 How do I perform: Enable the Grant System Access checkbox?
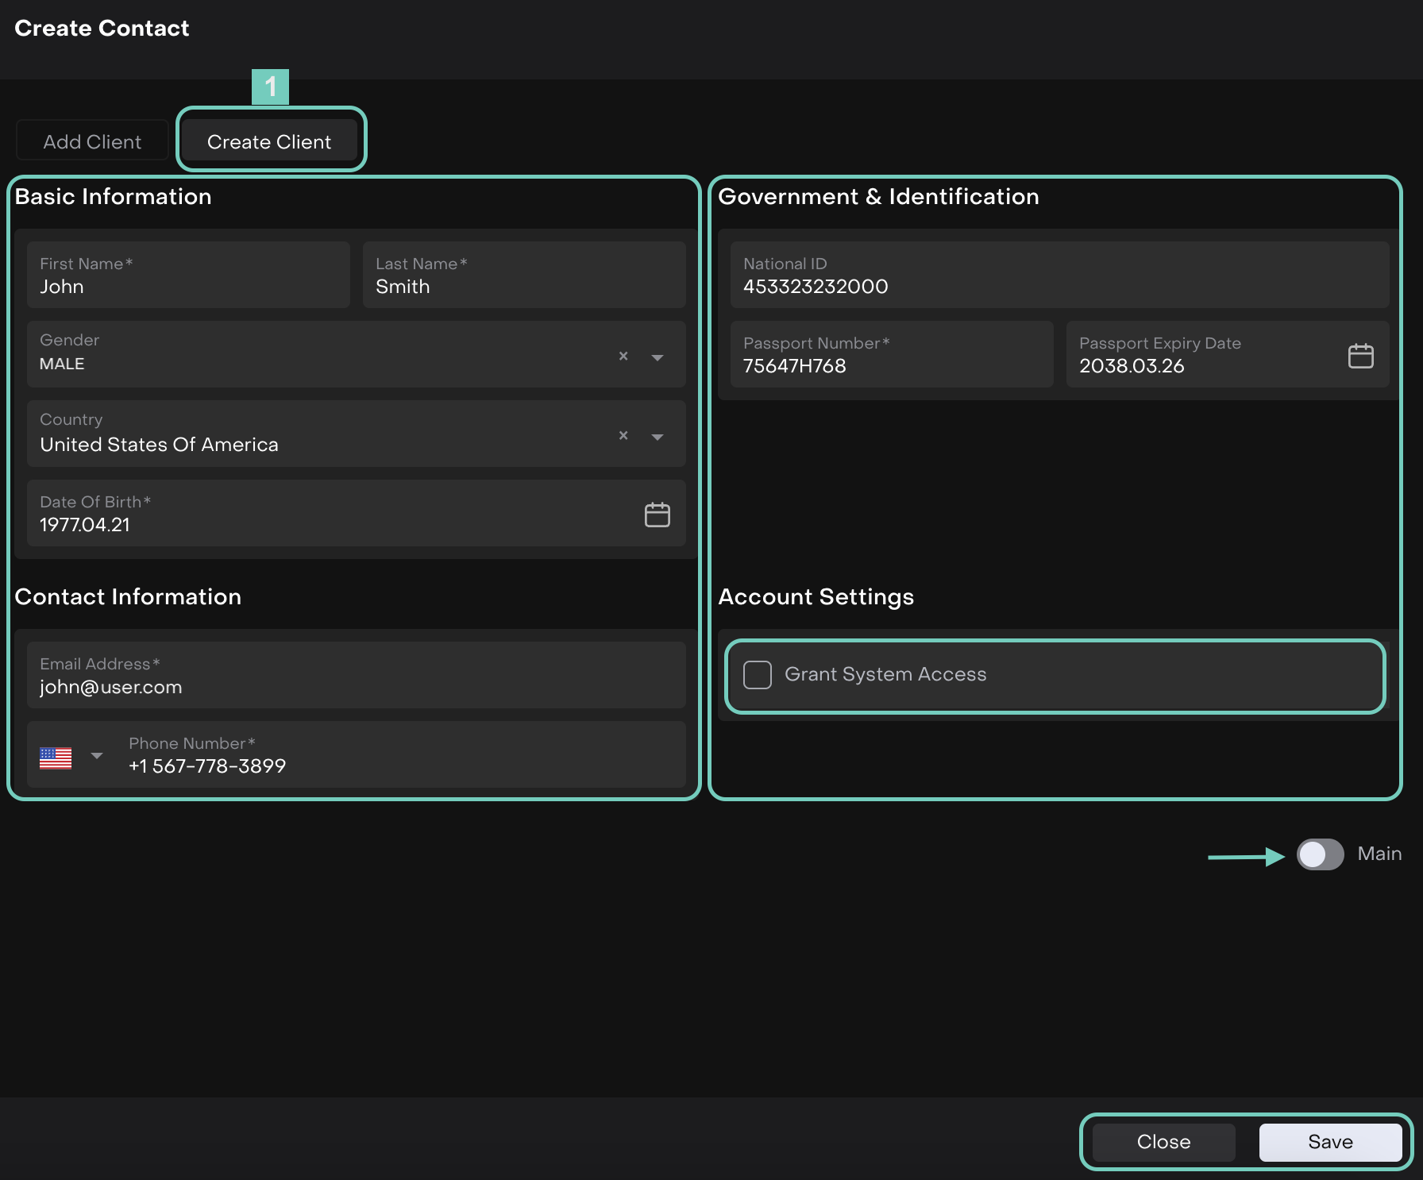click(x=758, y=675)
